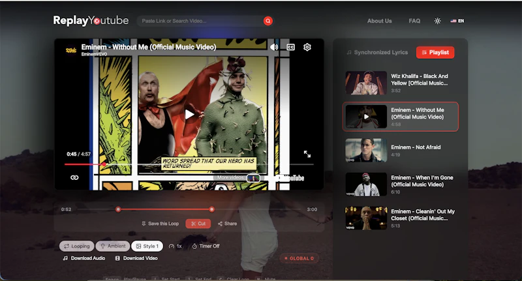
Task: Click Eminem - Without Me playlist thumbnail
Action: (366, 117)
